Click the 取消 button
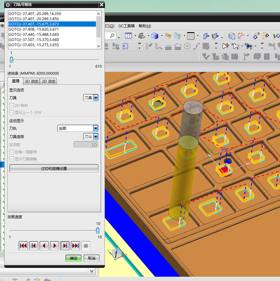Viewport: 280px width, 281px height. click(92, 258)
